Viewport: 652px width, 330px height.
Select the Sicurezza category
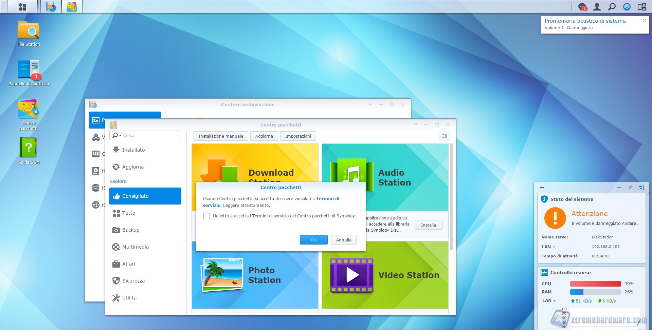133,281
